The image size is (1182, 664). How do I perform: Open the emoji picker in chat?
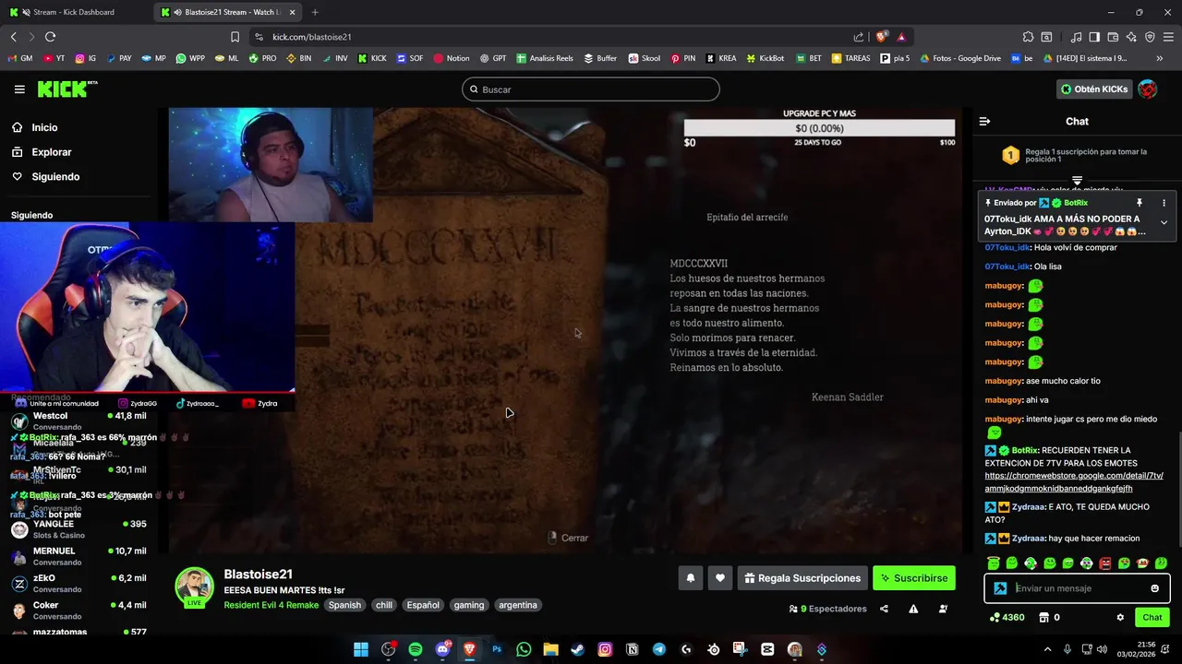click(1154, 588)
